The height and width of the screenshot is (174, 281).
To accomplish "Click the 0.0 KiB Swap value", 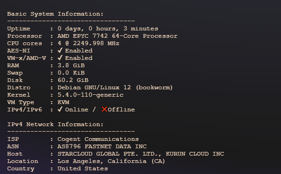I will coord(71,73).
